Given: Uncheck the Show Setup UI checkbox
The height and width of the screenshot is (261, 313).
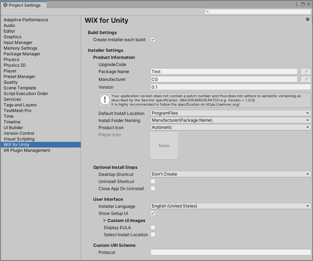Looking at the screenshot, I should tap(153, 213).
